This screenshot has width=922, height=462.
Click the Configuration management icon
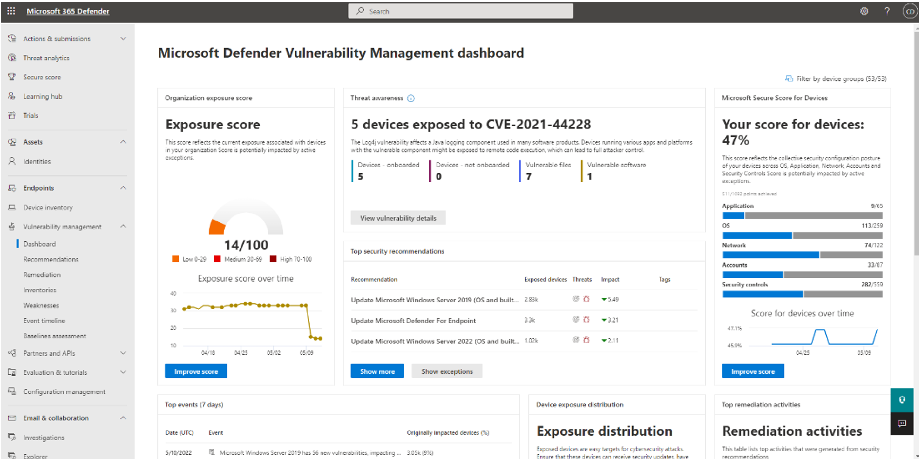click(x=12, y=391)
